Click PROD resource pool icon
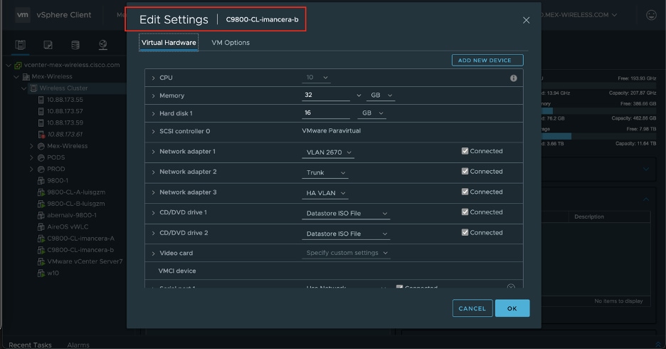Image resolution: width=666 pixels, height=349 pixels. click(41, 170)
